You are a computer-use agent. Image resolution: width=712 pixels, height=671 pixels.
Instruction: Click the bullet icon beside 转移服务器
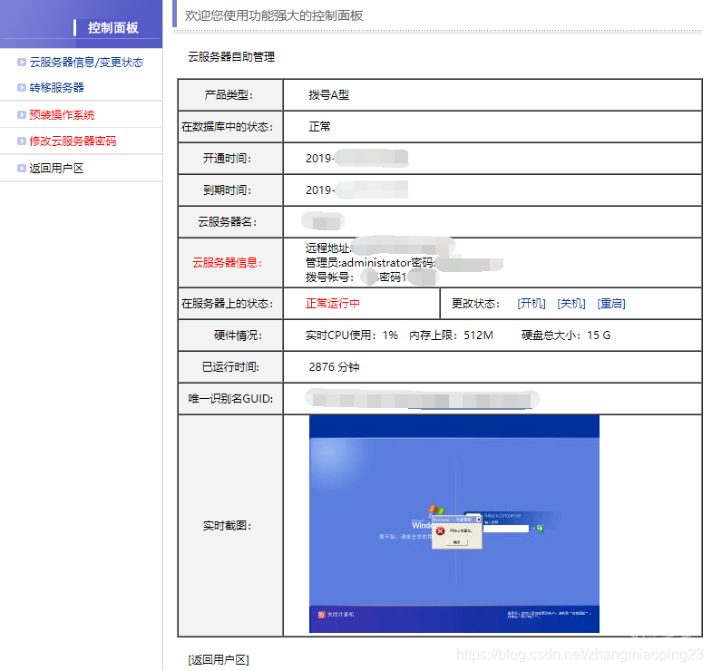22,87
